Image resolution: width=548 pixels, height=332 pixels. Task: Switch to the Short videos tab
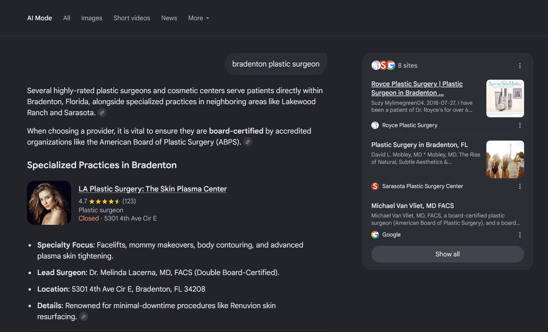132,18
